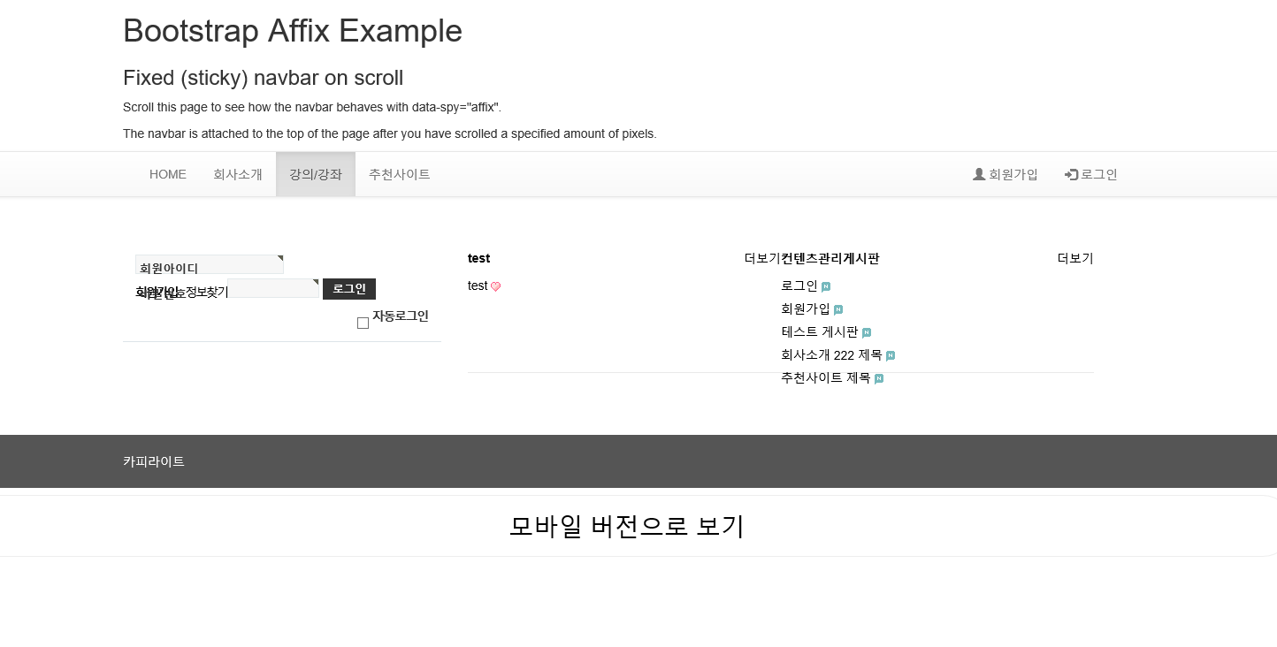Image resolution: width=1277 pixels, height=647 pixels.
Task: Enable the 자동로그인 checkbox
Action: pos(363,323)
